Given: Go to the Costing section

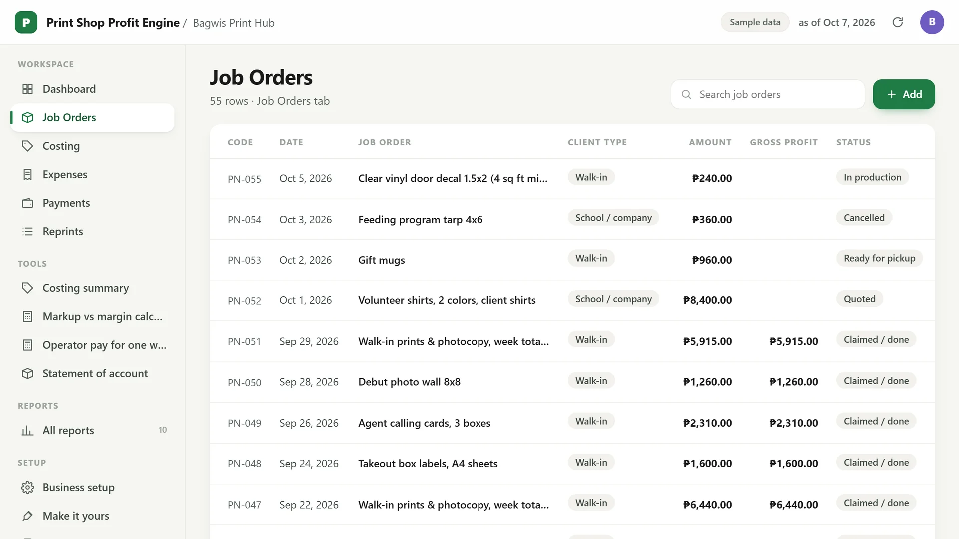Looking at the screenshot, I should tap(93, 146).
